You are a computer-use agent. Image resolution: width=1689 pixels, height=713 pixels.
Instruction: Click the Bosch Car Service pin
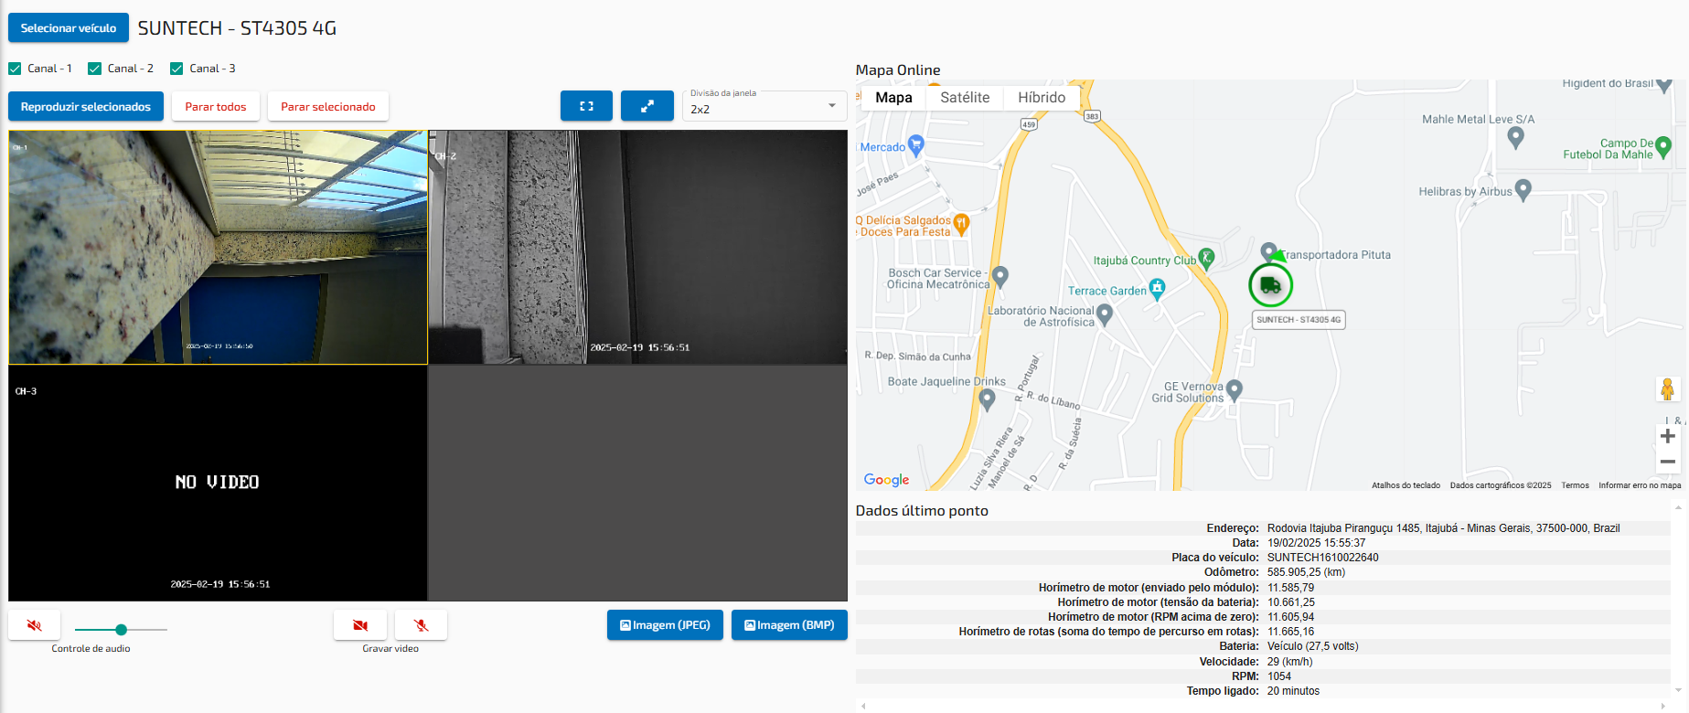click(x=1000, y=275)
